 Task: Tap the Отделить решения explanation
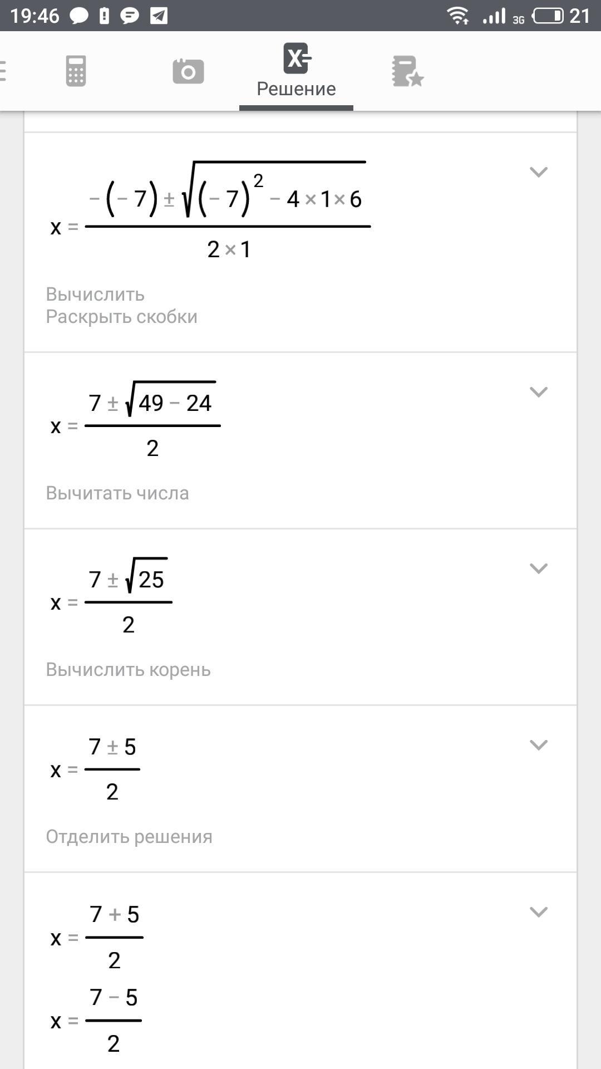pyautogui.click(x=129, y=836)
